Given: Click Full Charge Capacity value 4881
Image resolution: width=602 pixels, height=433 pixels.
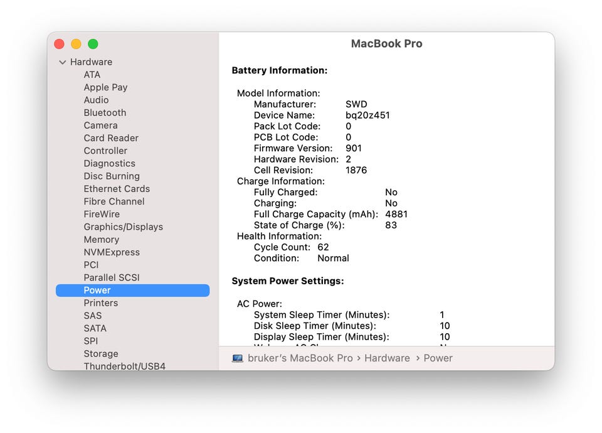Looking at the screenshot, I should (396, 214).
